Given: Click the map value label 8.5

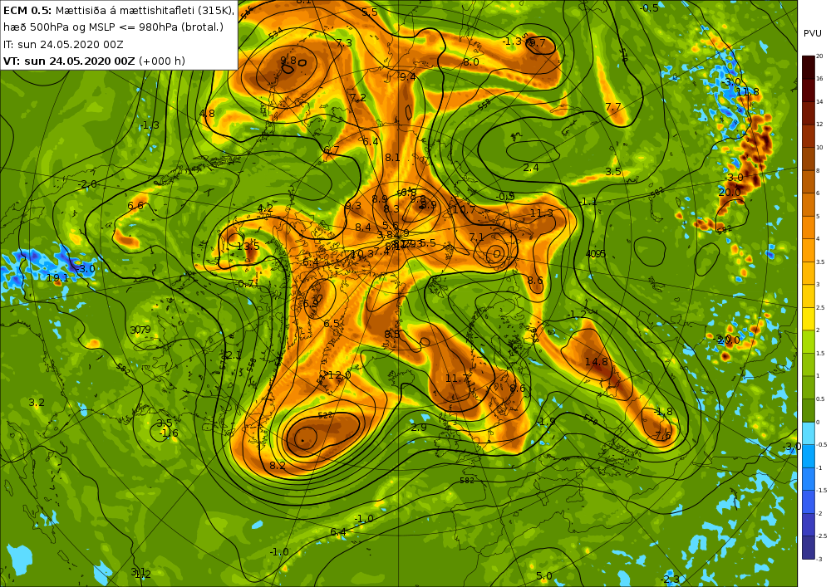Looking at the screenshot, I should 392,334.
